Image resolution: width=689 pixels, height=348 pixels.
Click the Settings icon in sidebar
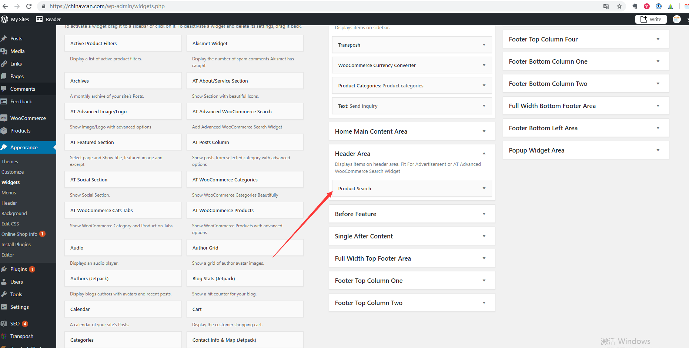4,307
